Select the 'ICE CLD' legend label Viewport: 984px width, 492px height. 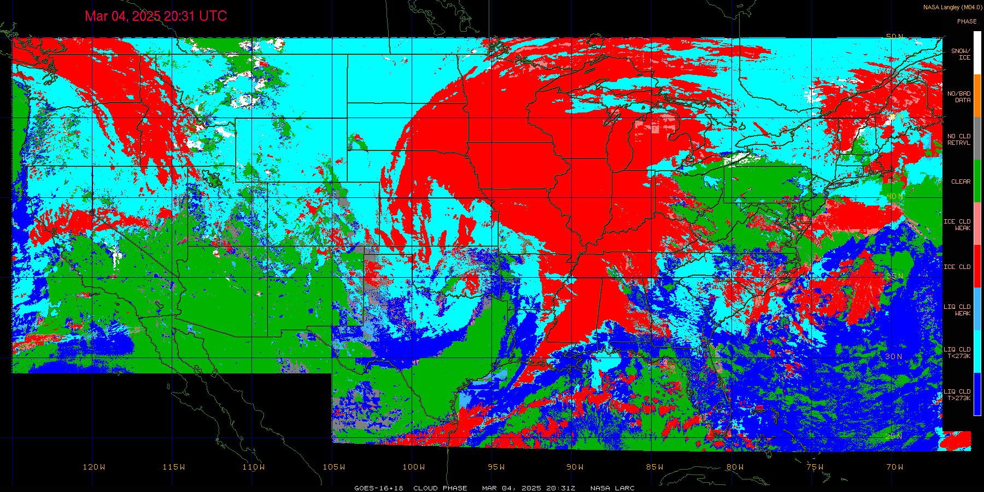click(957, 267)
